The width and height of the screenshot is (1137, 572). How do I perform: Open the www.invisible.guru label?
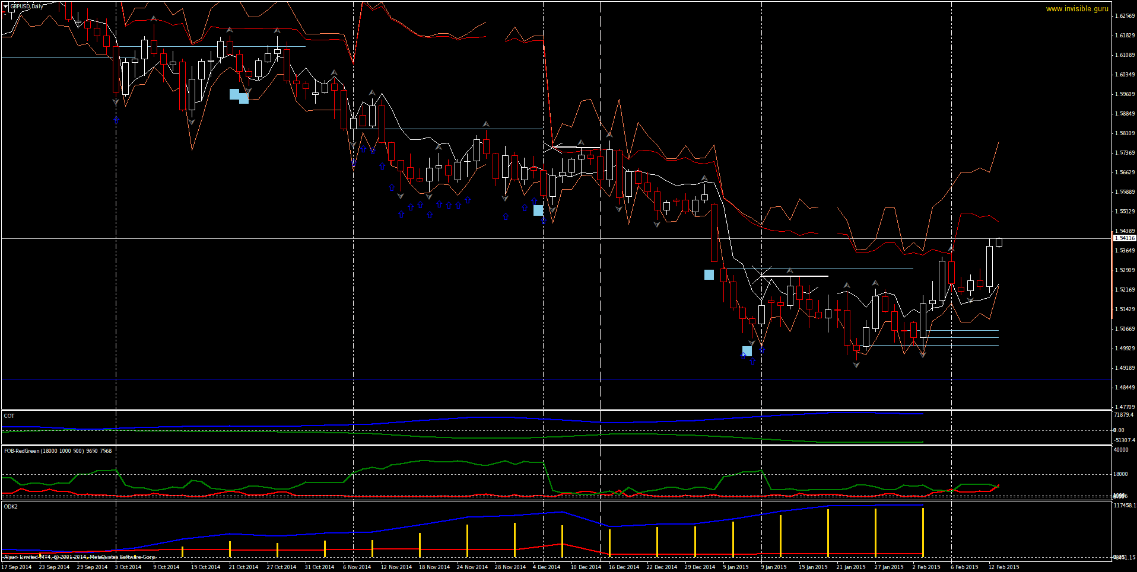[1077, 9]
